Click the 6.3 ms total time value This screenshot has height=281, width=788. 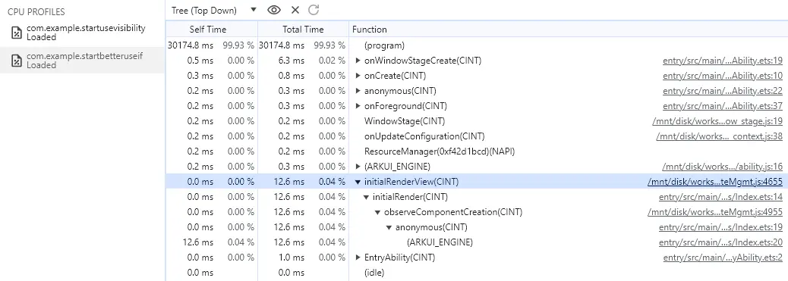click(292, 61)
